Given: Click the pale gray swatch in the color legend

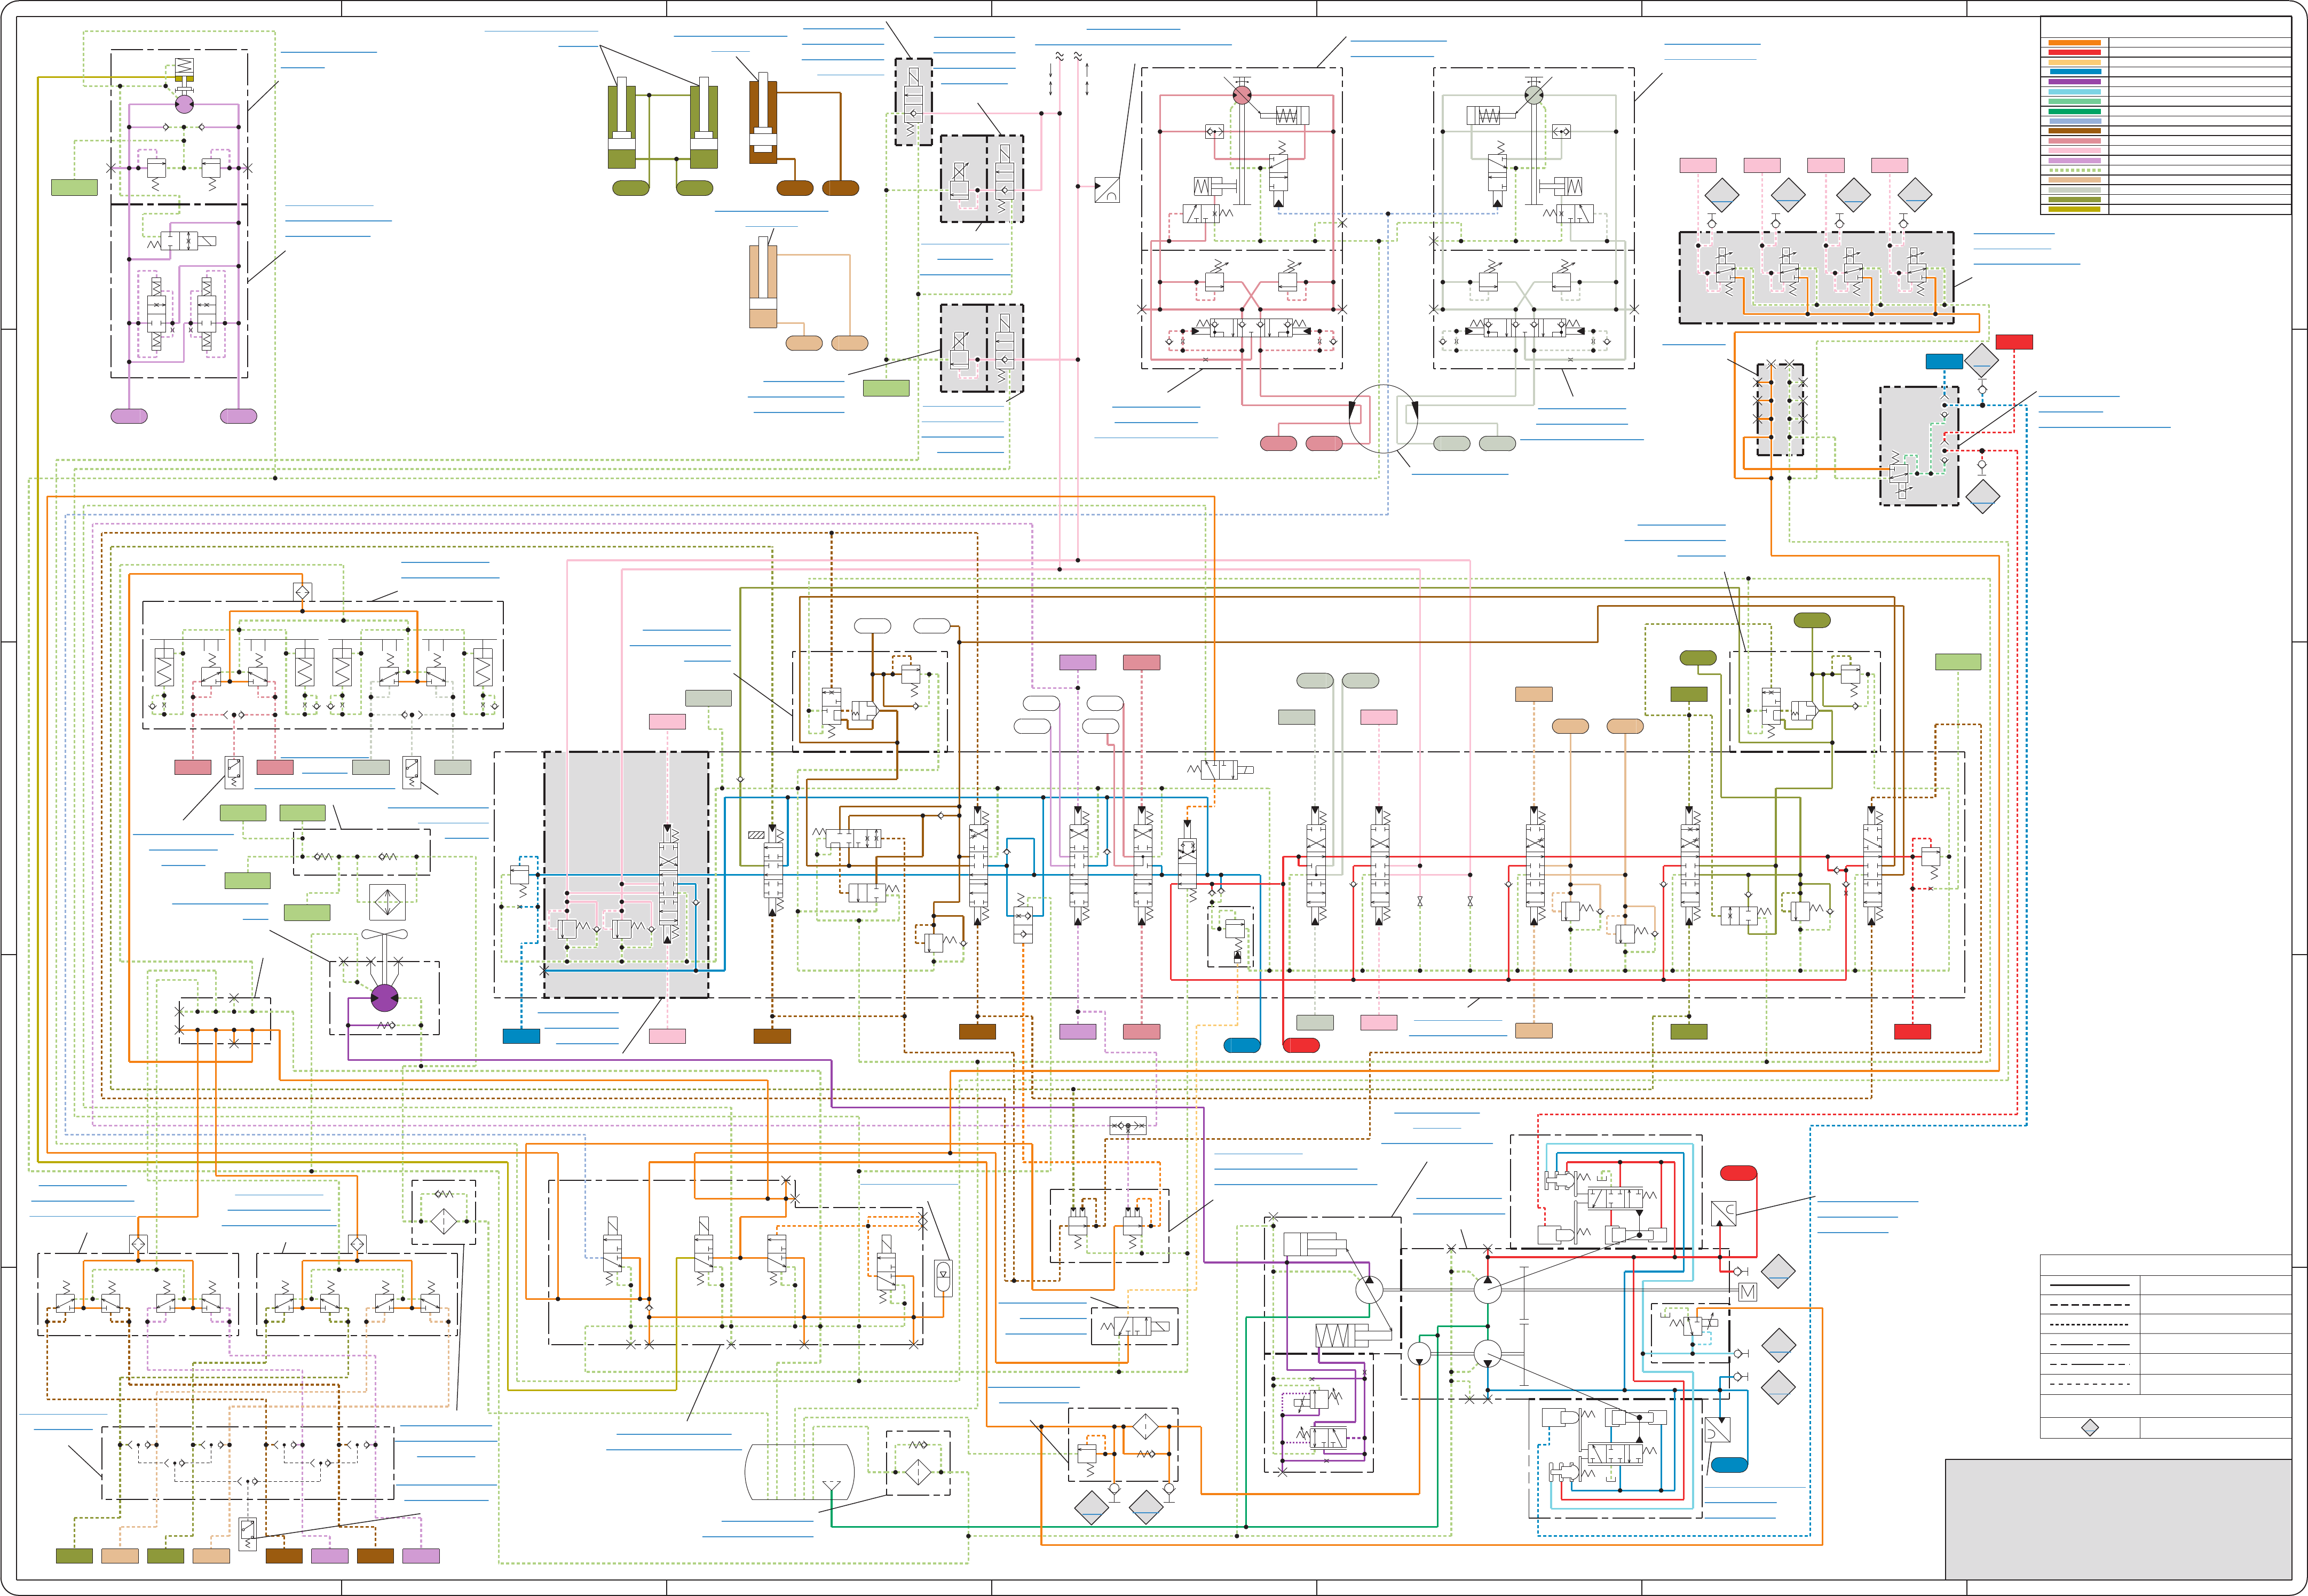Looking at the screenshot, I should point(2075,190).
